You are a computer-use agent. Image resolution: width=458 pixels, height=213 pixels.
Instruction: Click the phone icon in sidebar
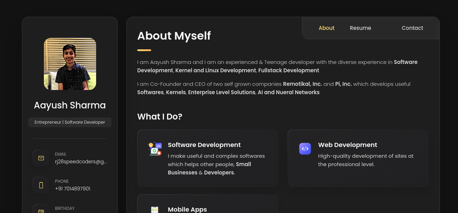tap(41, 185)
